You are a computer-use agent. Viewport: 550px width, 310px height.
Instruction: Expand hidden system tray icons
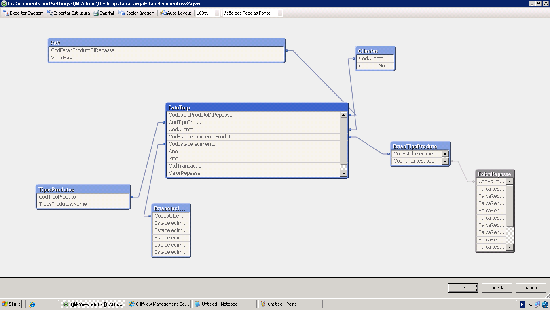coord(531,304)
